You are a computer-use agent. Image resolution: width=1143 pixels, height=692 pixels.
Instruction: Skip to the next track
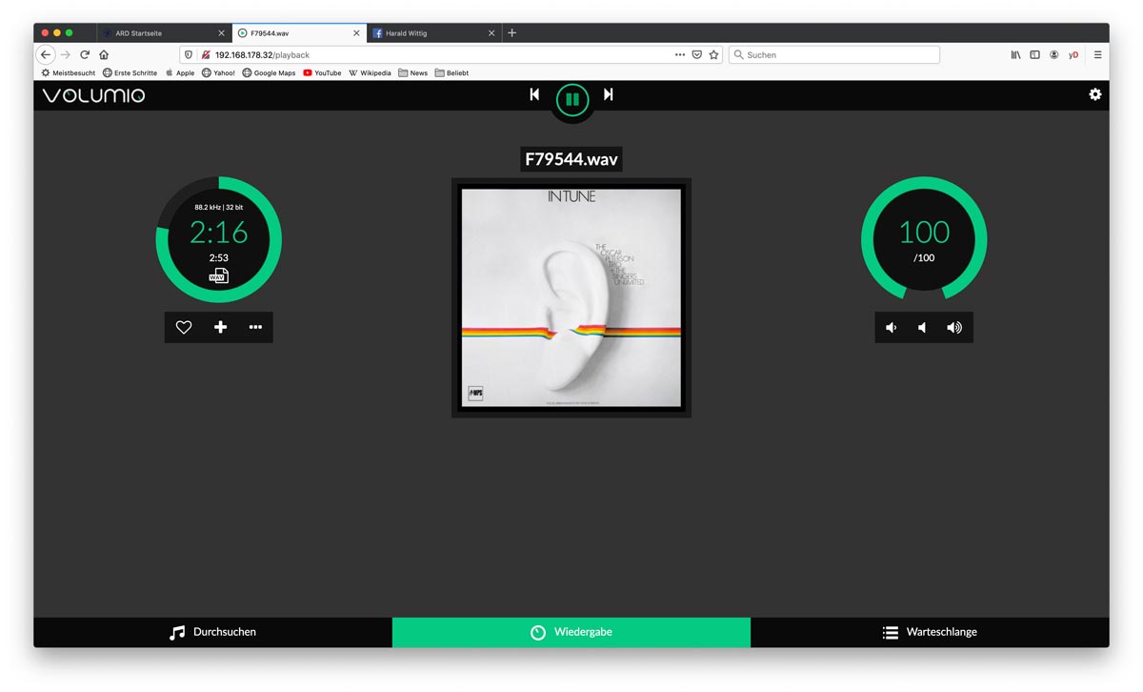609,94
